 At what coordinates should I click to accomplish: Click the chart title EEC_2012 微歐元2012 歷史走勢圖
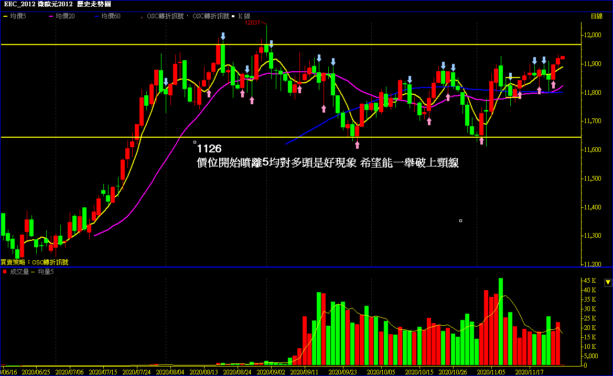(x=57, y=4)
